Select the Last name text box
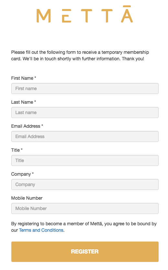The image size is (168, 270). pyautogui.click(x=85, y=112)
